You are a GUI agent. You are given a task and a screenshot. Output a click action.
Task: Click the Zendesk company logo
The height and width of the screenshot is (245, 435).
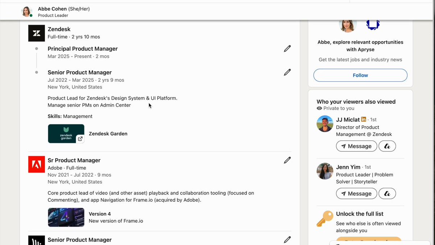[37, 33]
